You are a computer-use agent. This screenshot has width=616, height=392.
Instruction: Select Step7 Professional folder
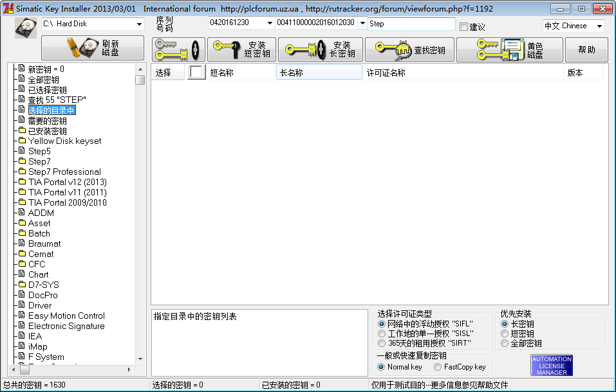pyautogui.click(x=64, y=172)
